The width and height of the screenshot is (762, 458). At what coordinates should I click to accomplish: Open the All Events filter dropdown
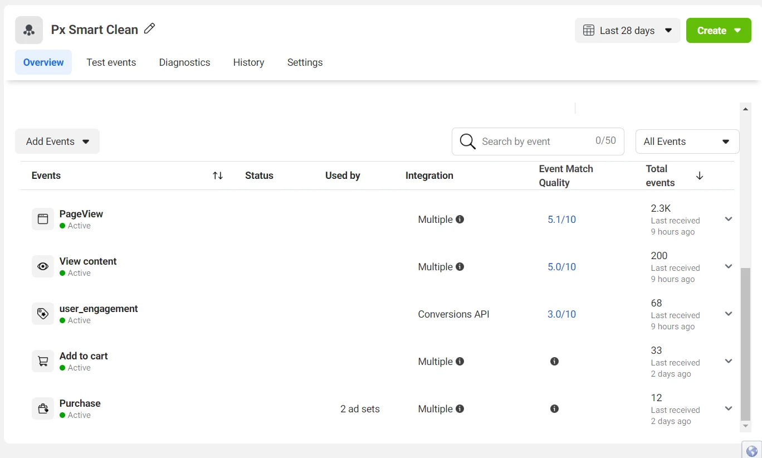(x=687, y=142)
